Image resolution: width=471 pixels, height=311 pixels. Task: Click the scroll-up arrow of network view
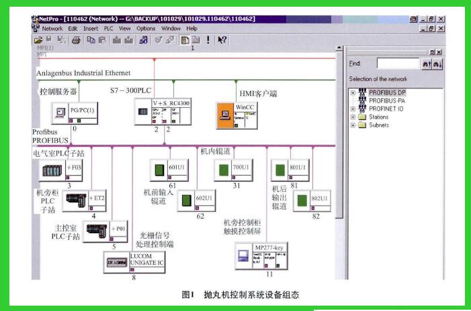pos(339,48)
